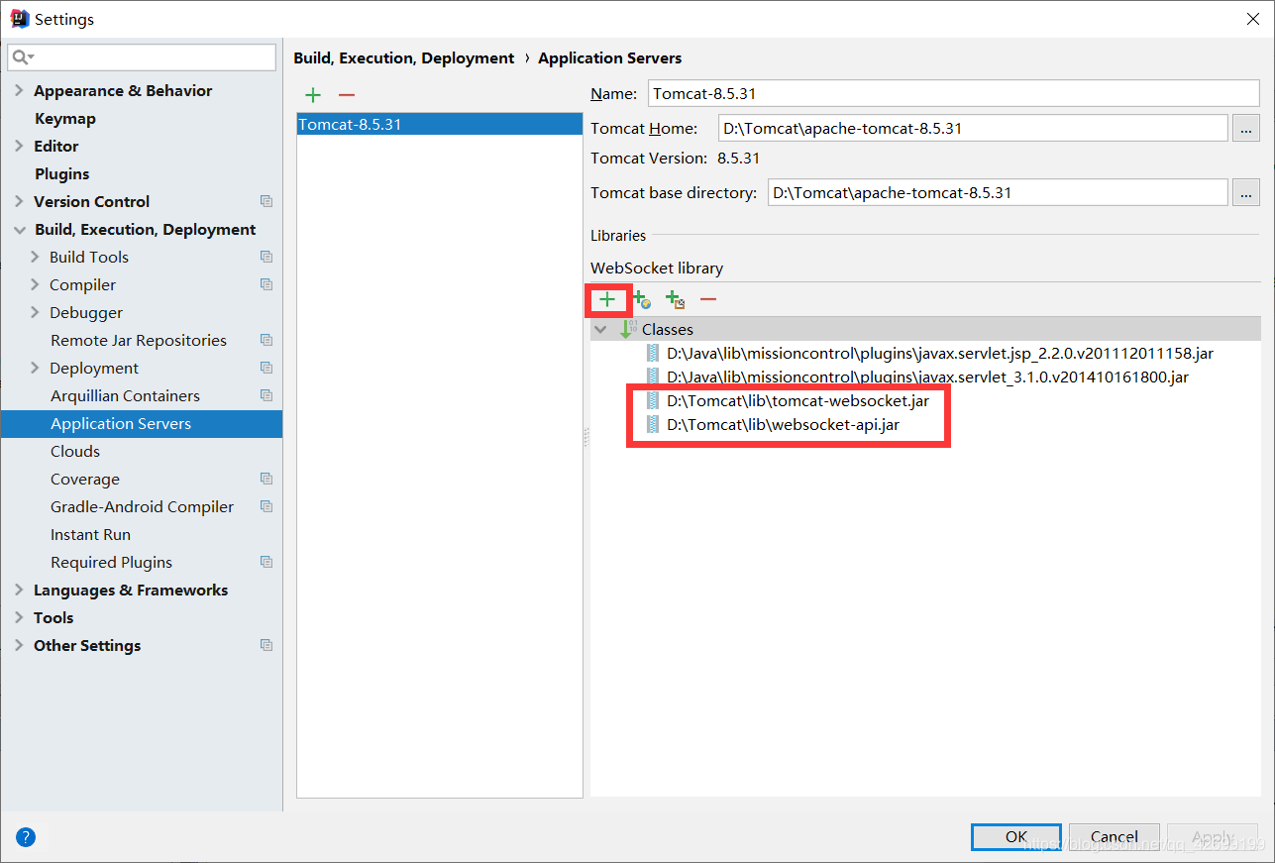Select Tomcat-8.5.31 in server list
This screenshot has height=863, width=1275.
coord(440,125)
